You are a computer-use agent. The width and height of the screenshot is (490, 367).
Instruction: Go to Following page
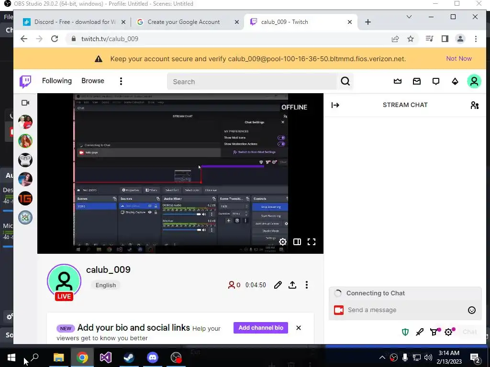(57, 81)
